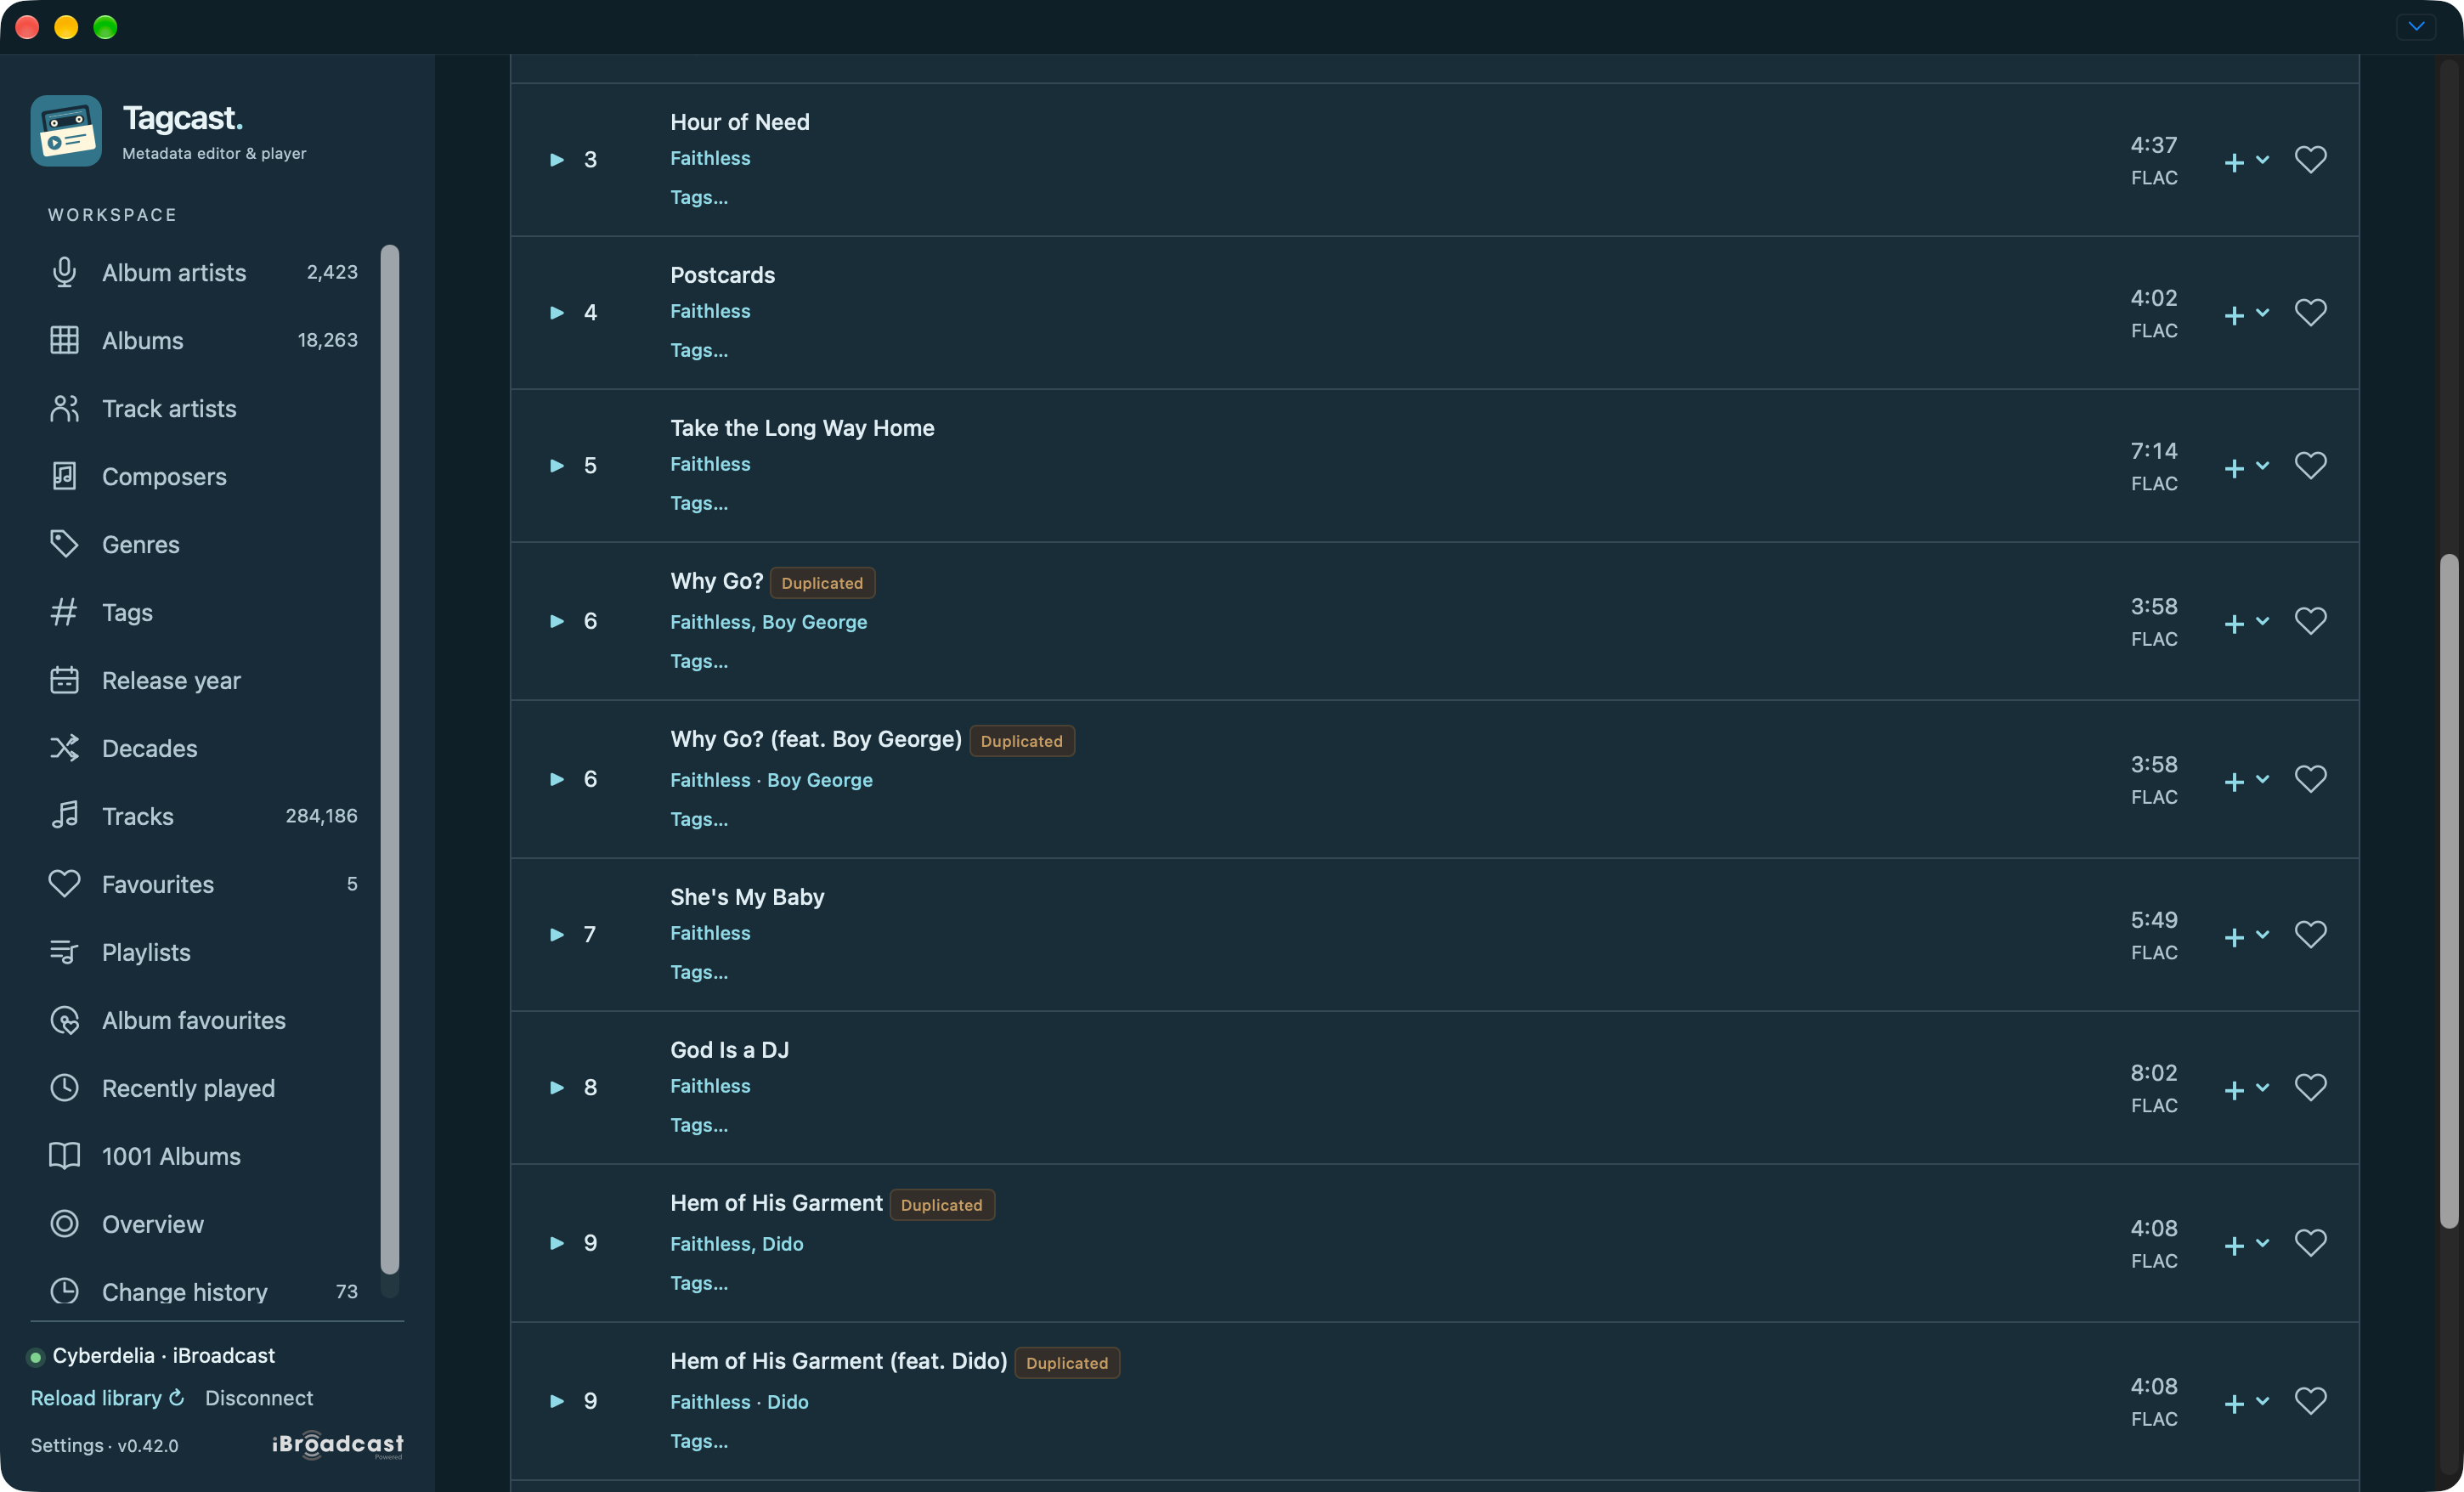Play track 4 Postcards
This screenshot has height=1492, width=2464.
(557, 313)
